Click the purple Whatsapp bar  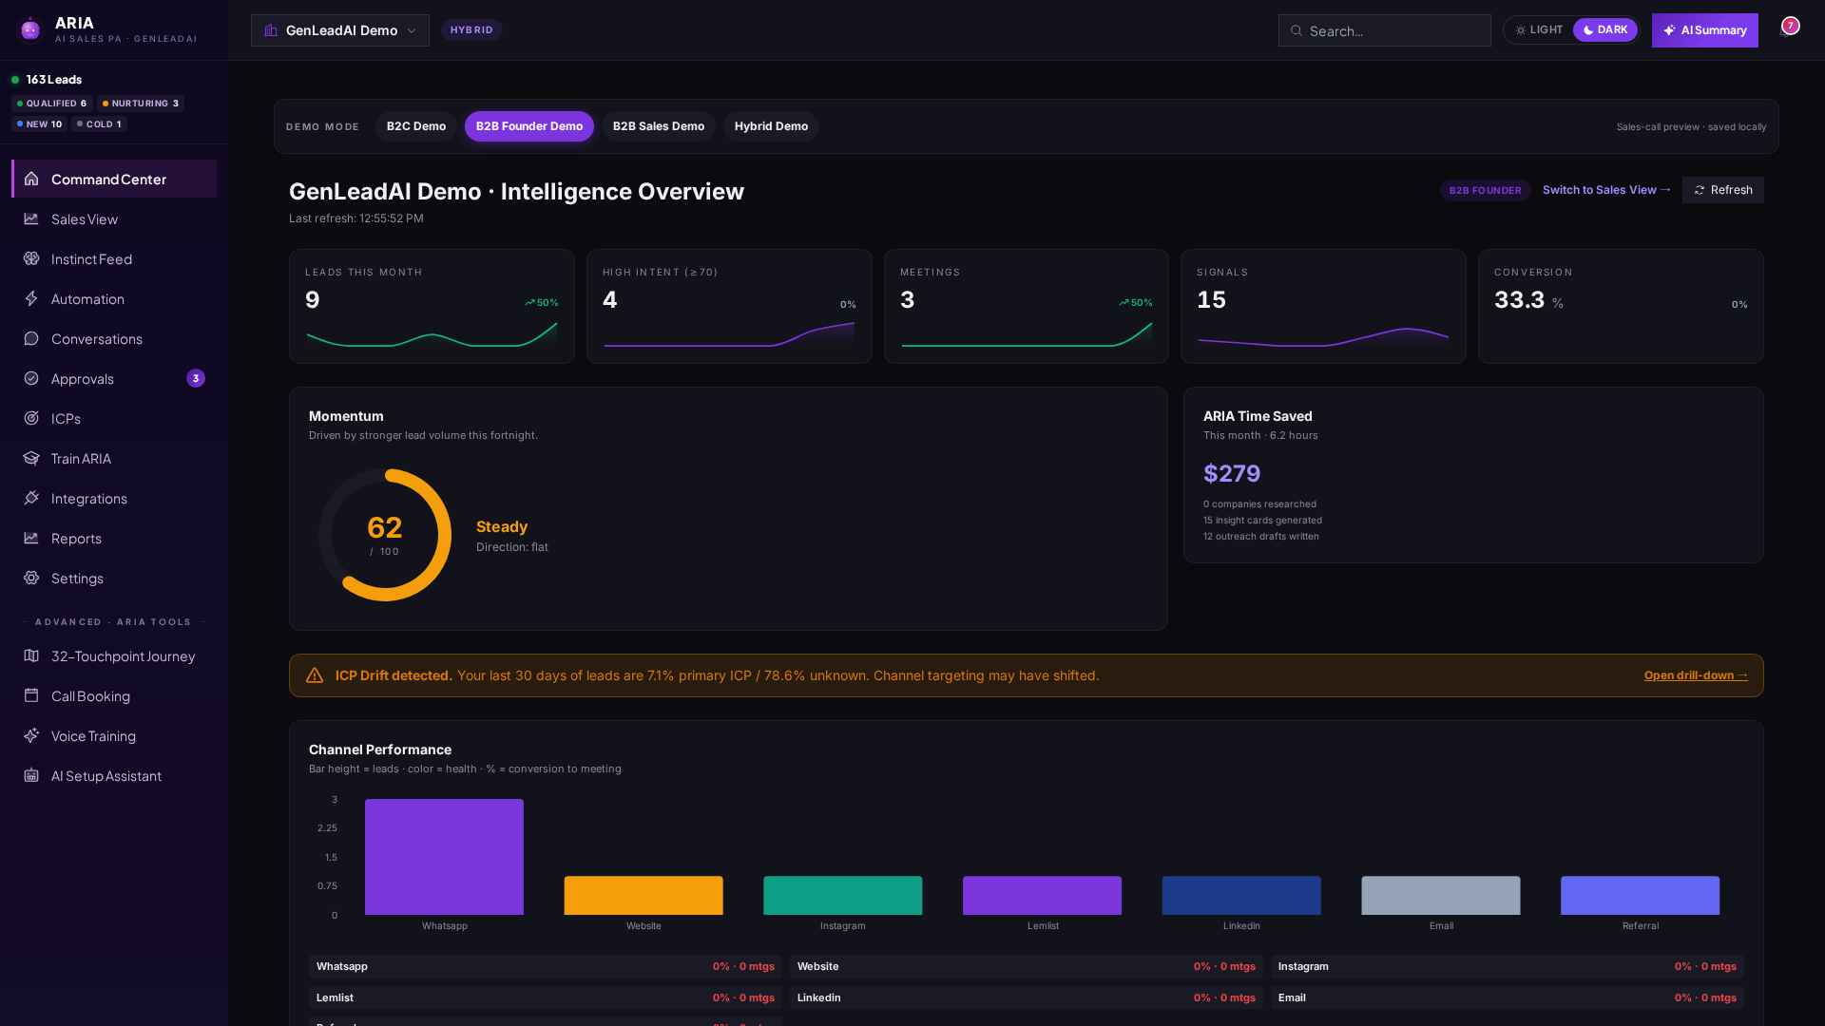(x=444, y=857)
